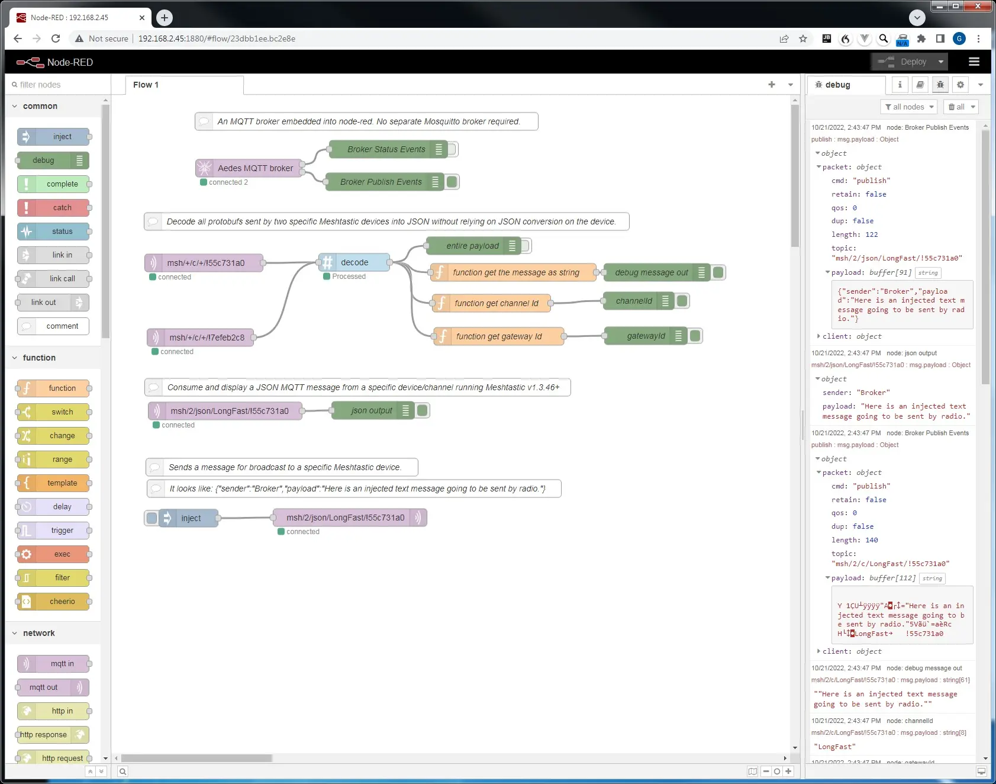The width and height of the screenshot is (996, 784).
Task: Search flows with magnifier icon at bottom
Action: [x=123, y=771]
